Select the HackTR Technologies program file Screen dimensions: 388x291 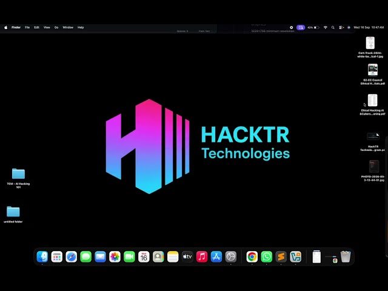373,141
